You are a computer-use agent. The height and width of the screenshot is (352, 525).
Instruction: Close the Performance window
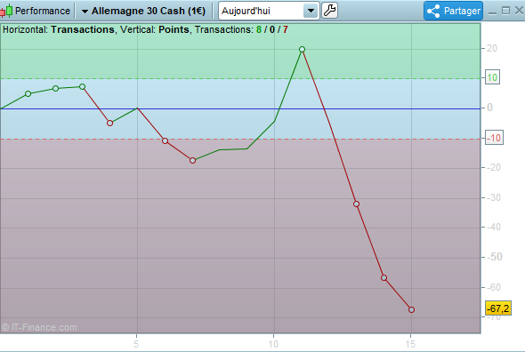point(519,11)
